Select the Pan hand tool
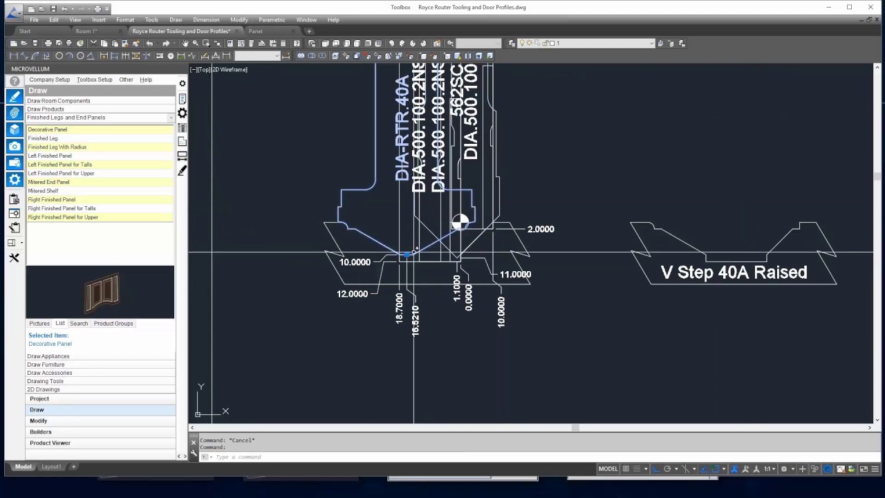This screenshot has width=885, height=498. tap(185, 44)
